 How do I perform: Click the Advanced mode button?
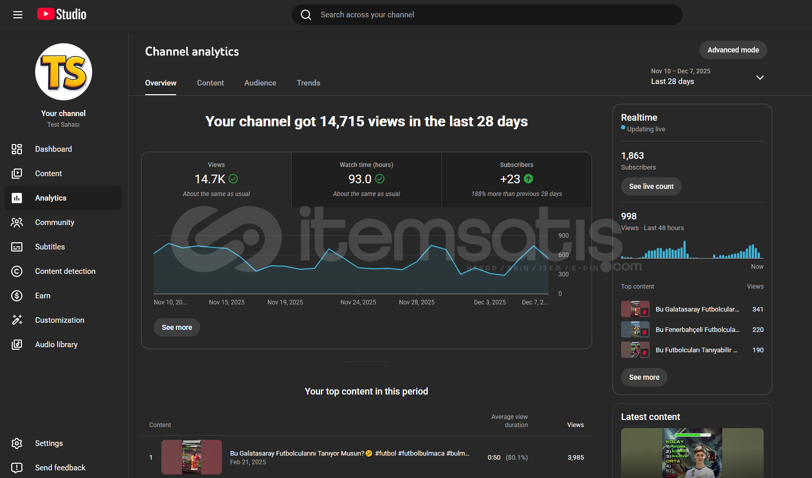click(733, 50)
